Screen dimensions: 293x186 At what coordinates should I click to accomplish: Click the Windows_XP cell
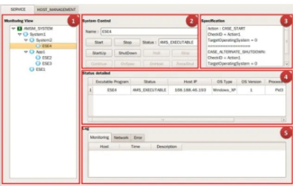(x=224, y=90)
